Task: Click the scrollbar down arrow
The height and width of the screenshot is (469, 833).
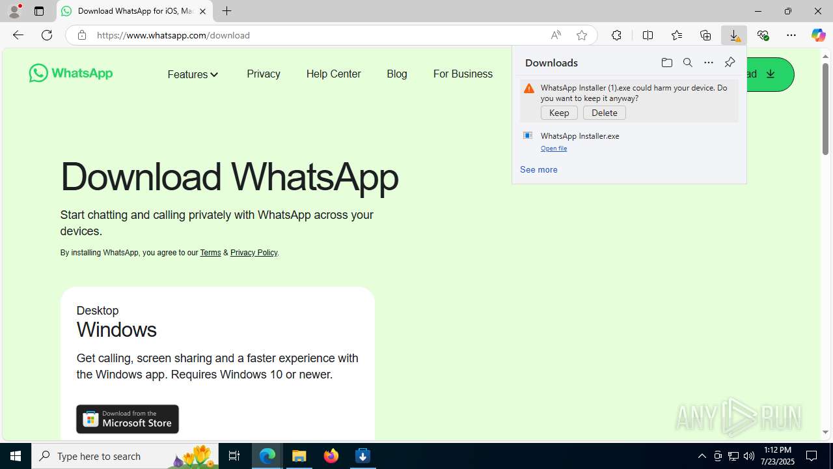Action: (x=825, y=433)
